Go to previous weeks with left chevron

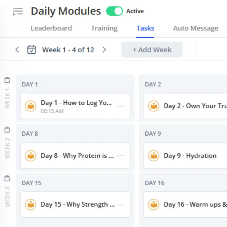click(17, 50)
